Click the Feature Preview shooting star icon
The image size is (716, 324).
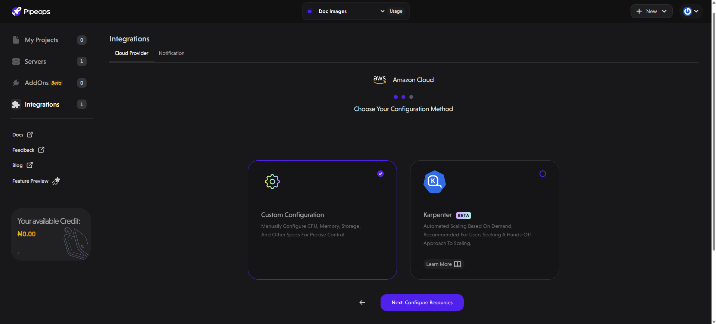[x=56, y=181]
